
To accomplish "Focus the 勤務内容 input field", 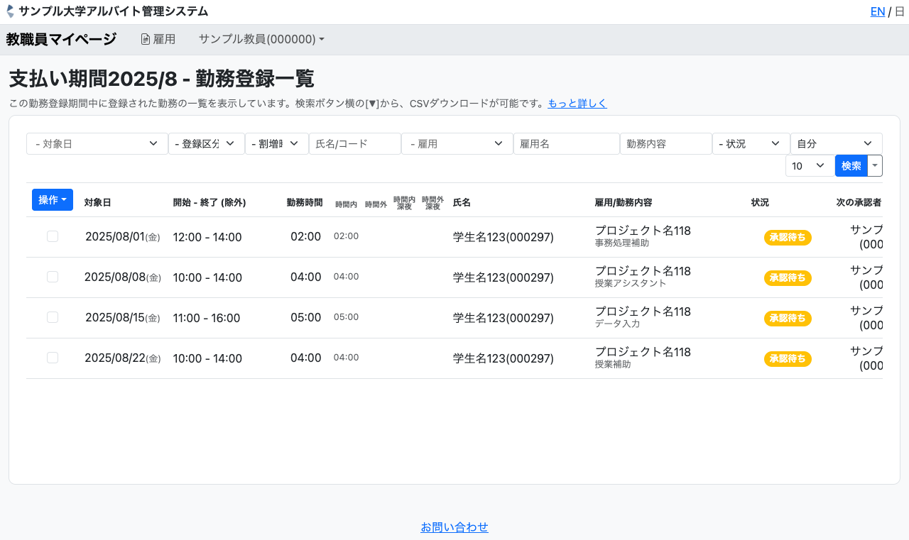I will [x=666, y=143].
